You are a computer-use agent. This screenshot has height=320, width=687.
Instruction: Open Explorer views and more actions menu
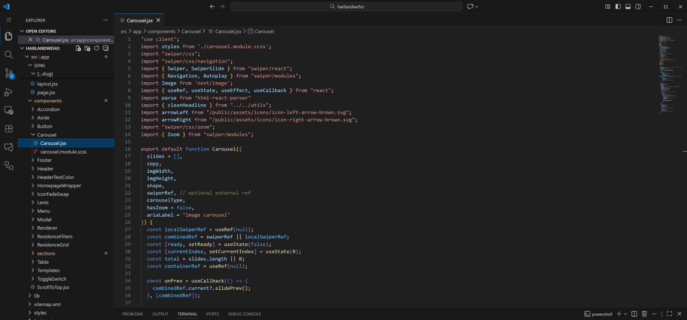point(105,20)
